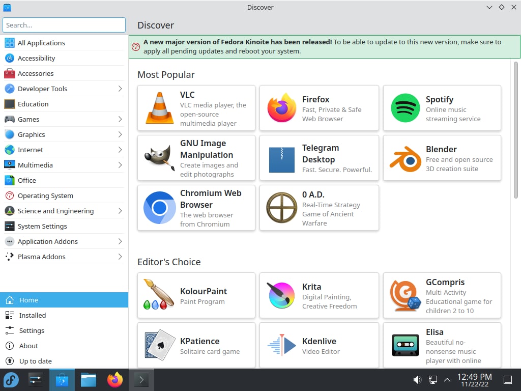The image size is (521, 391).
Task: Click the GCompris icon
Action: click(406, 296)
